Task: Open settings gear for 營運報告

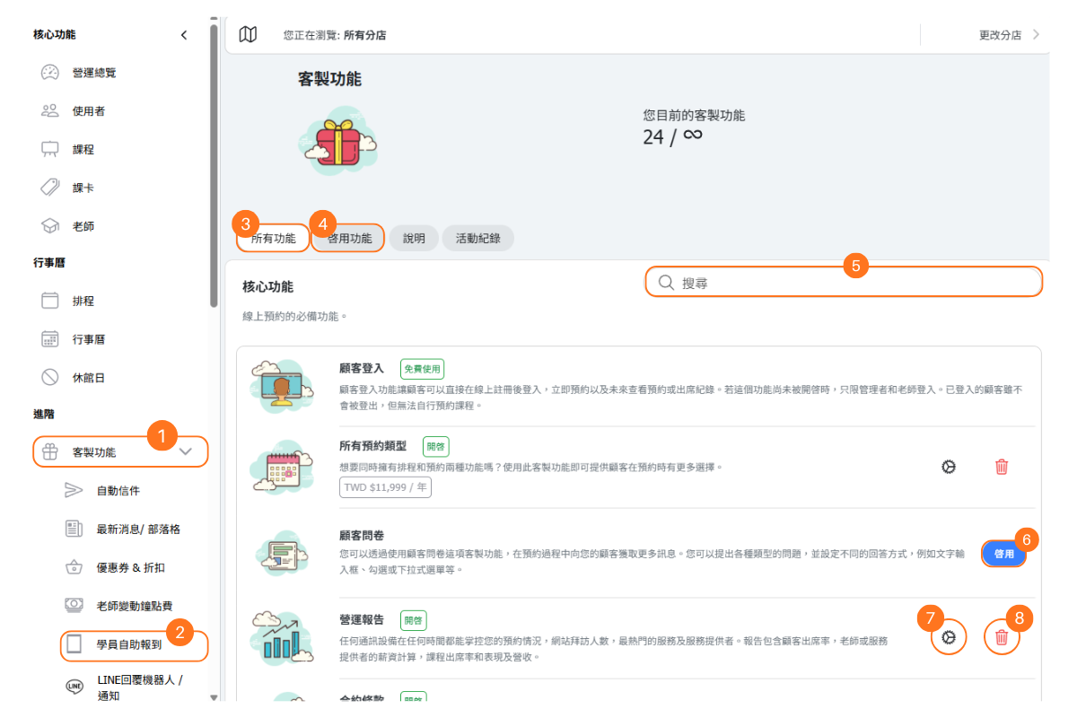Action: coord(949,638)
